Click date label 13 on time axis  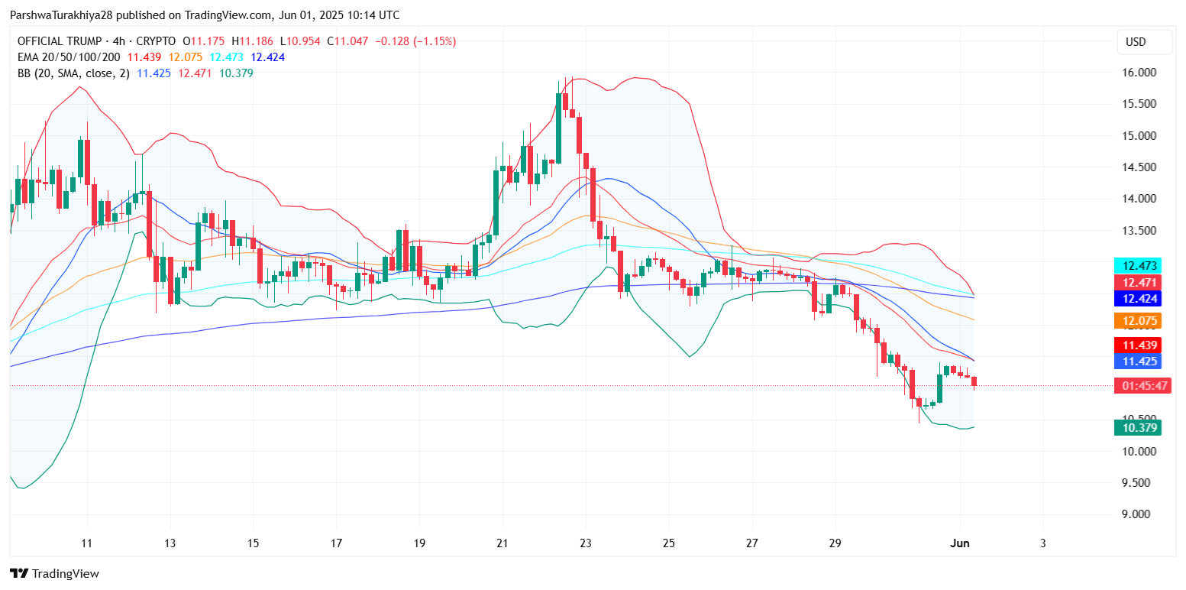pyautogui.click(x=170, y=543)
